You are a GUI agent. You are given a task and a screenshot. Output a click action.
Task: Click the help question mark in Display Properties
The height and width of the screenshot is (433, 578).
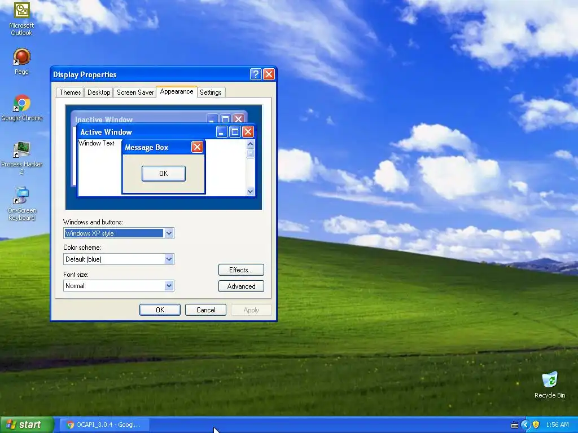coord(256,74)
